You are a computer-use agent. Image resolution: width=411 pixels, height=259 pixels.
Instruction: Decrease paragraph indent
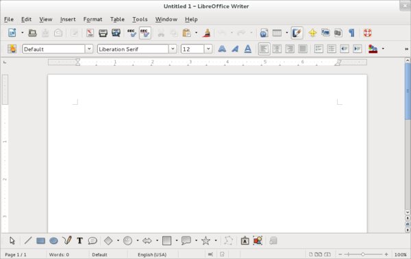pyautogui.click(x=344, y=49)
